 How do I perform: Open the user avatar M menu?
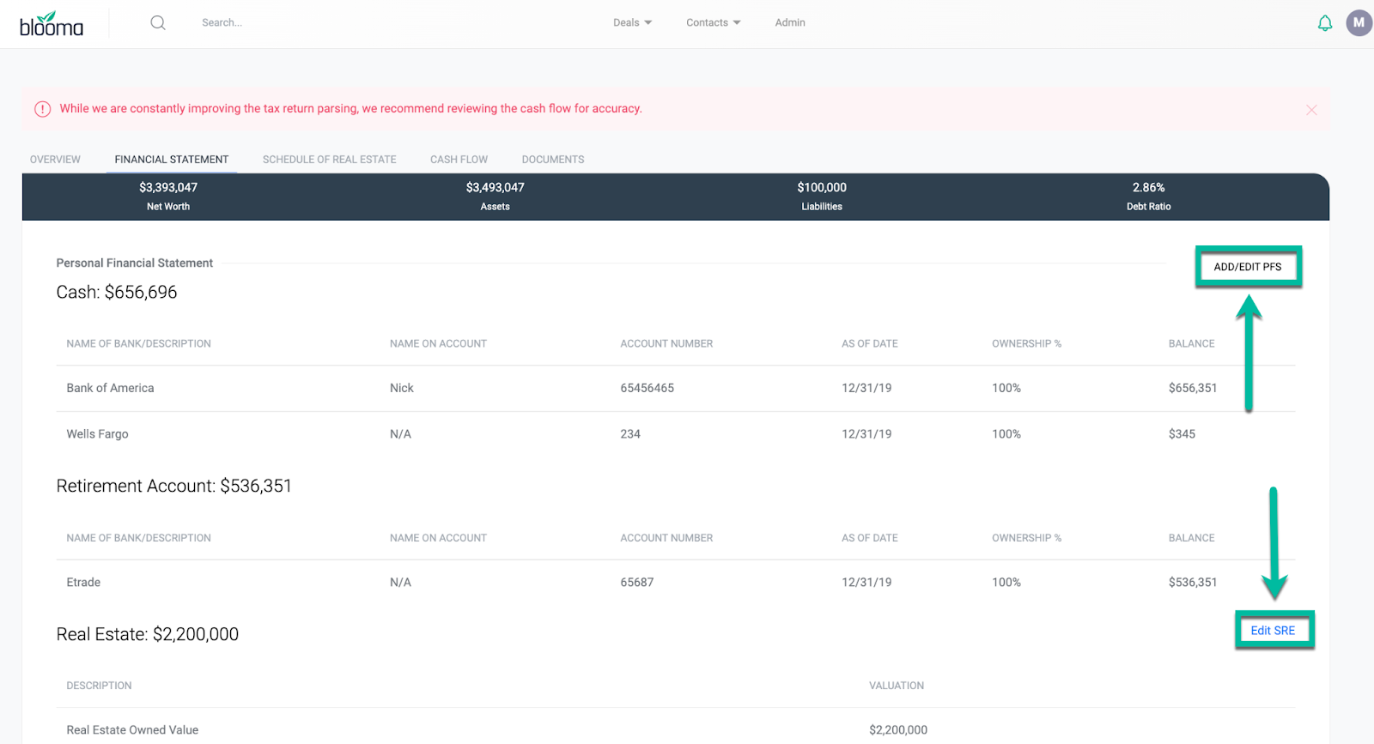(1359, 23)
